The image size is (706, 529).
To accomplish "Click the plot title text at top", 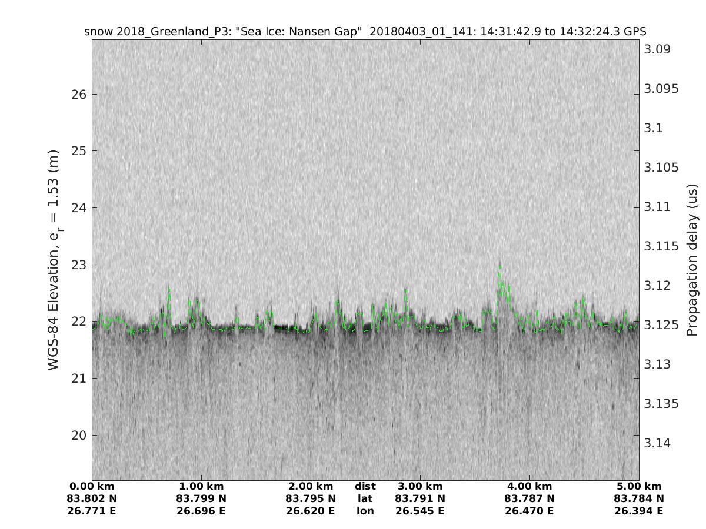I will [x=365, y=31].
